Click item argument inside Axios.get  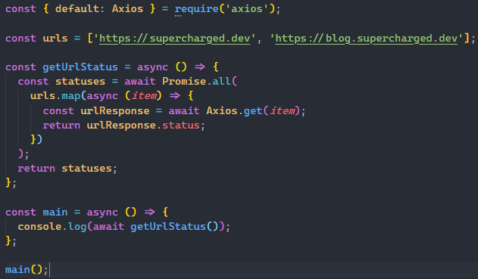(x=283, y=110)
